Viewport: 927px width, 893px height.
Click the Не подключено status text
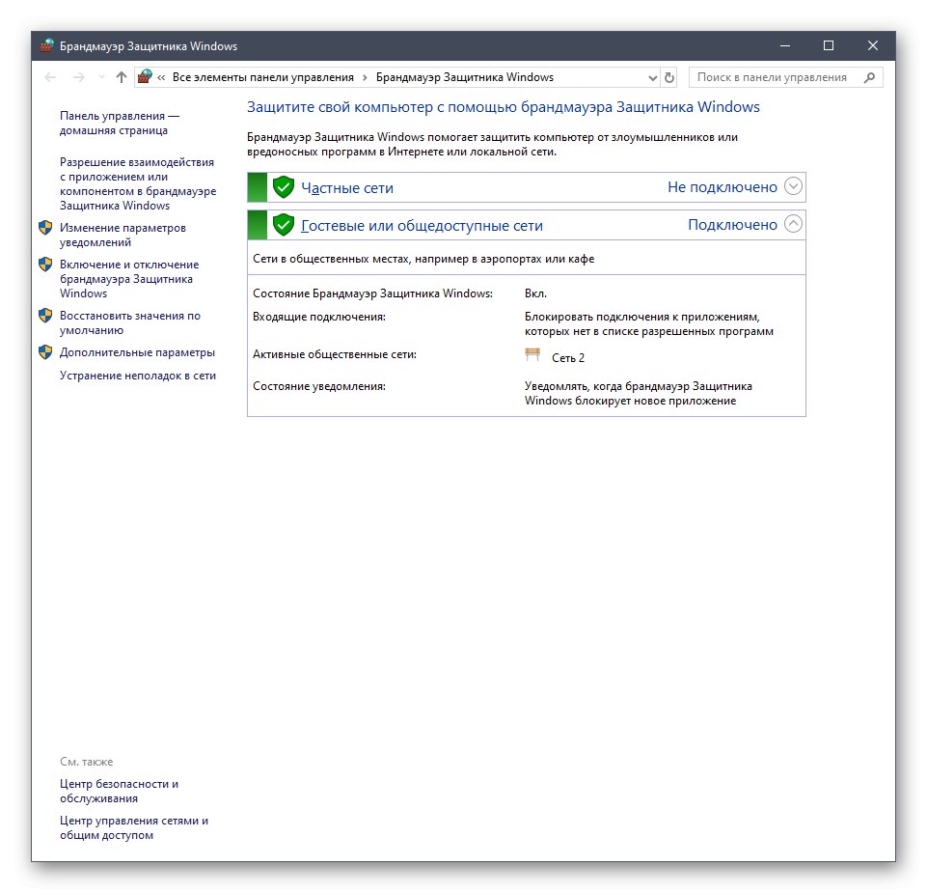pos(723,187)
